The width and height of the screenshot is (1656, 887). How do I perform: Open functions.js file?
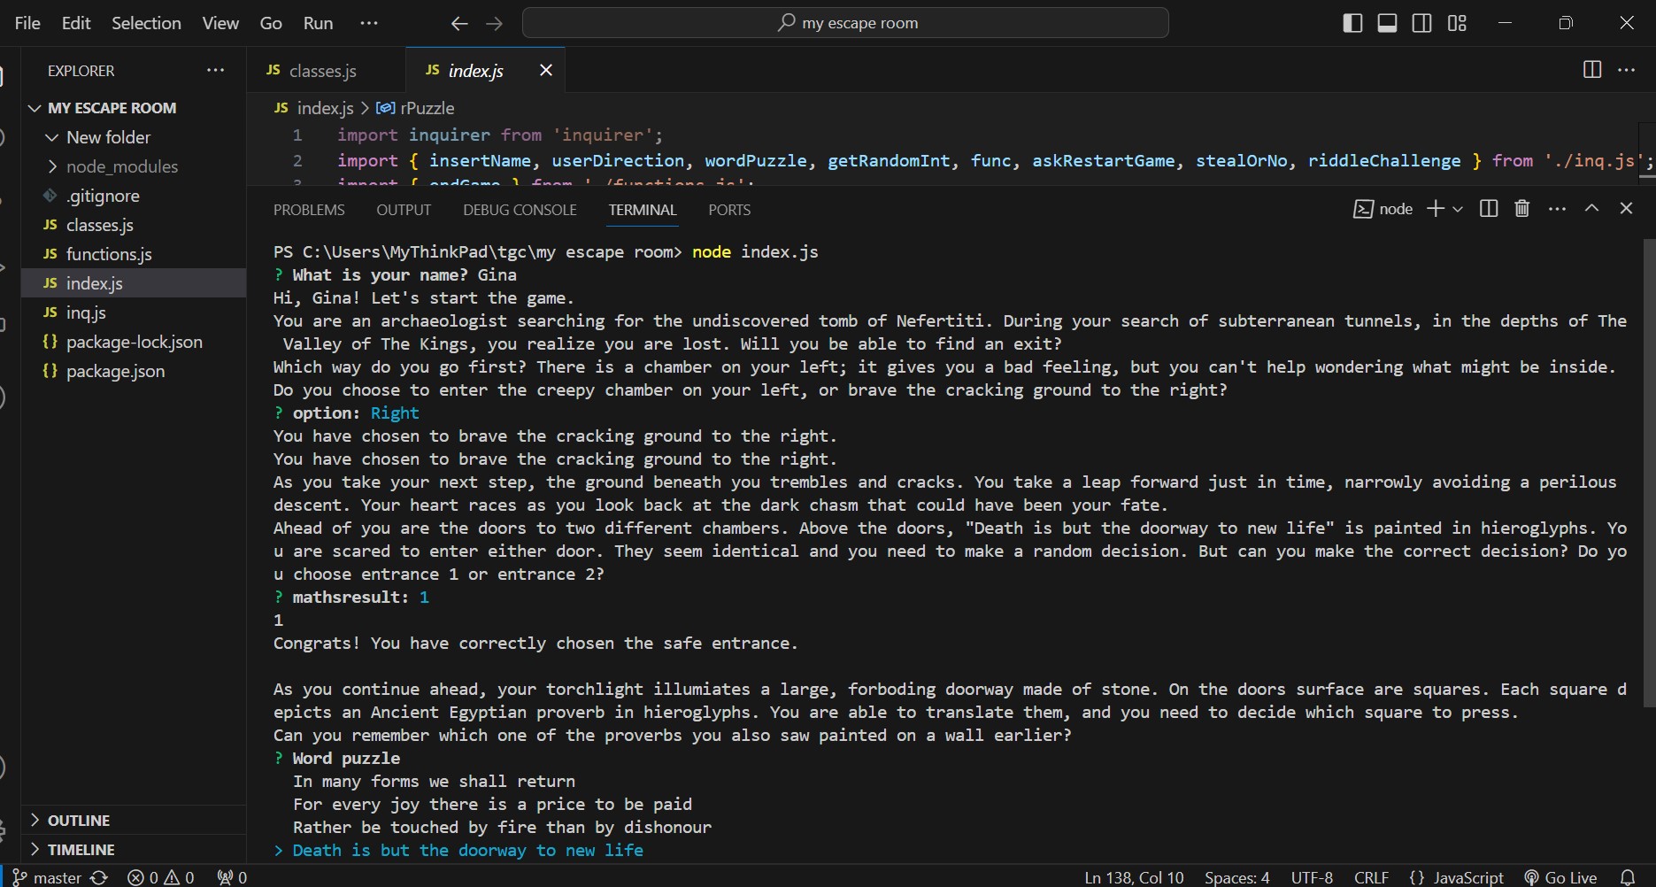tap(133, 254)
